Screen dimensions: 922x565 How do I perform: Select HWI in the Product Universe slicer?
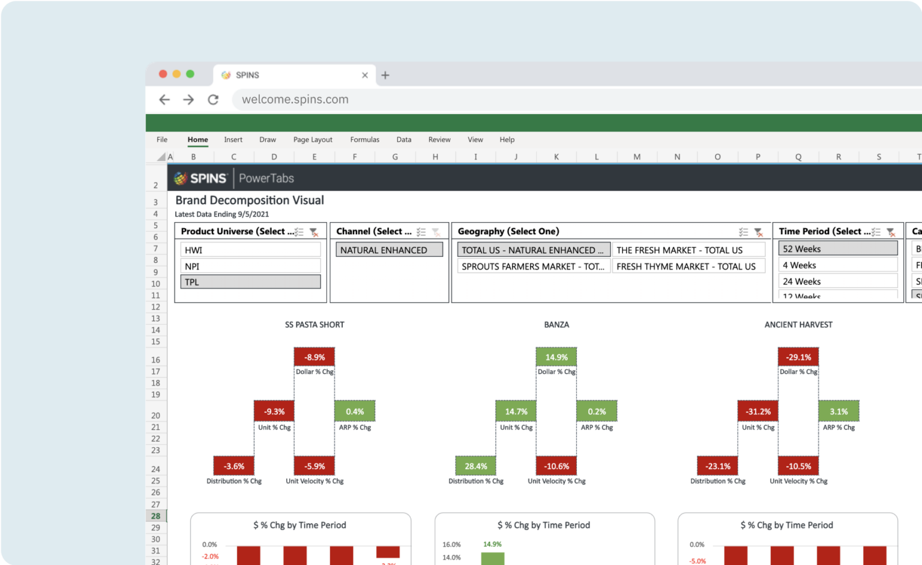tap(250, 249)
